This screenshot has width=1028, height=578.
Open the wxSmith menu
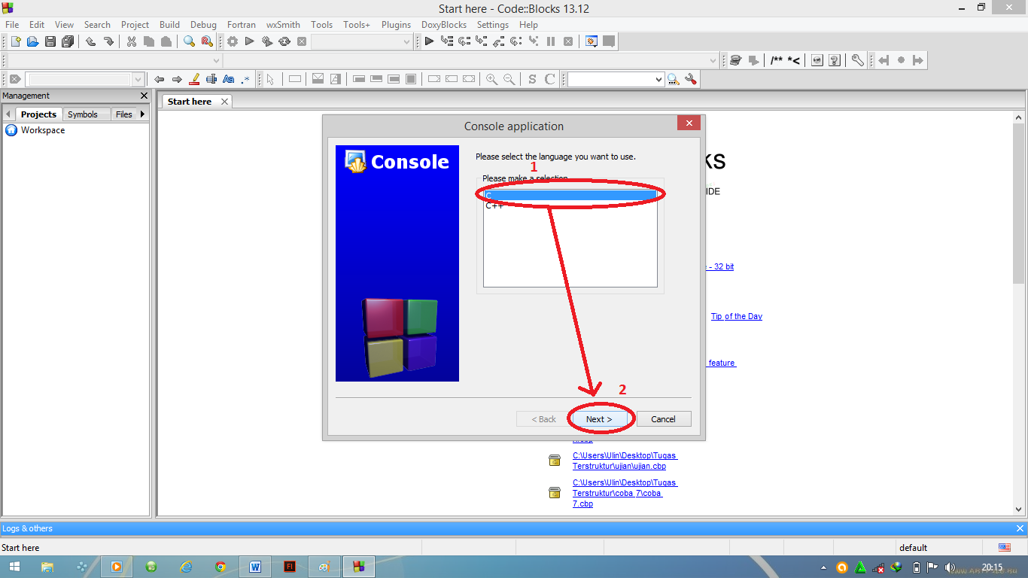(x=283, y=25)
